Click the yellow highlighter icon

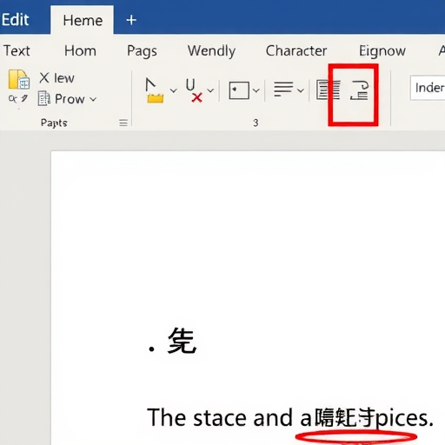pyautogui.click(x=155, y=90)
